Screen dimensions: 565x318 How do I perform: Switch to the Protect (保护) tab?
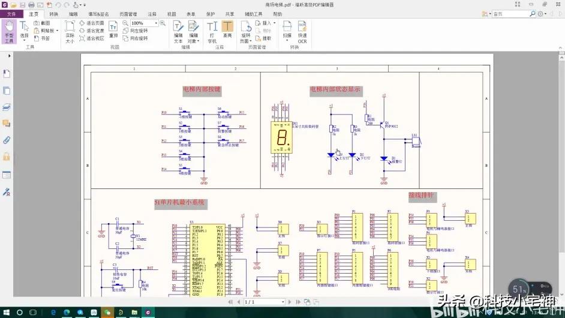[x=211, y=14]
